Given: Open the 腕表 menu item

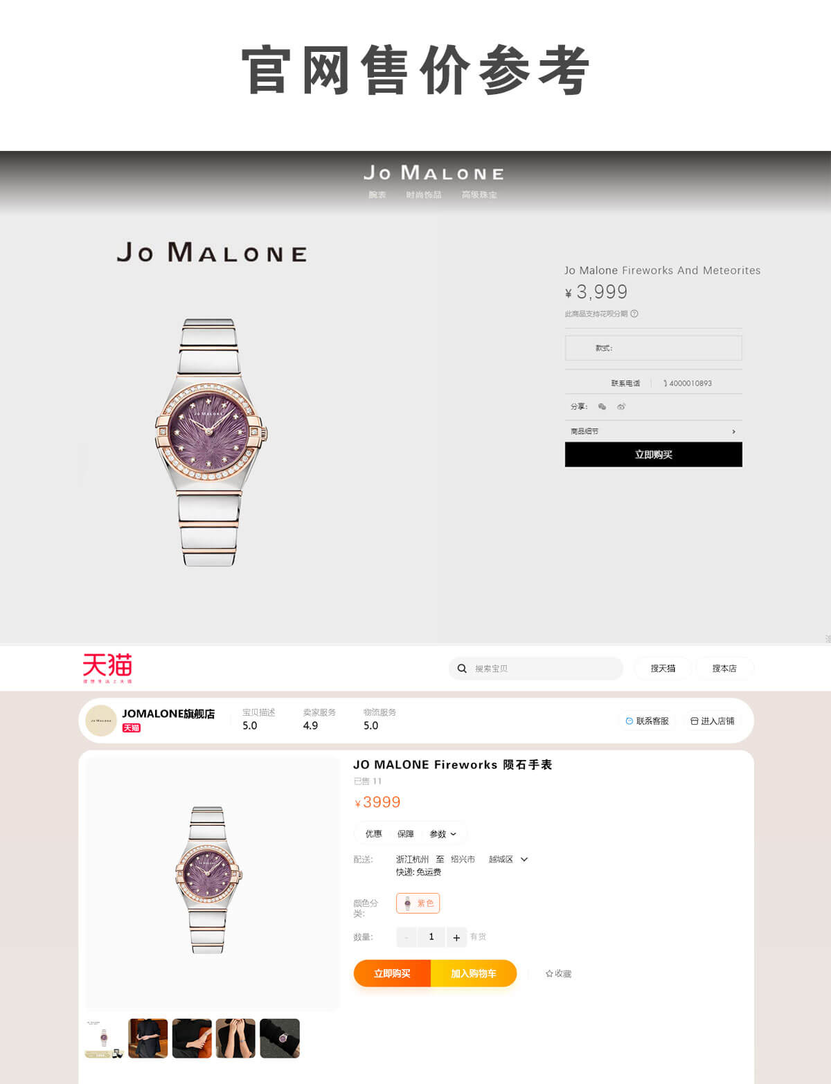Looking at the screenshot, I should coord(377,195).
